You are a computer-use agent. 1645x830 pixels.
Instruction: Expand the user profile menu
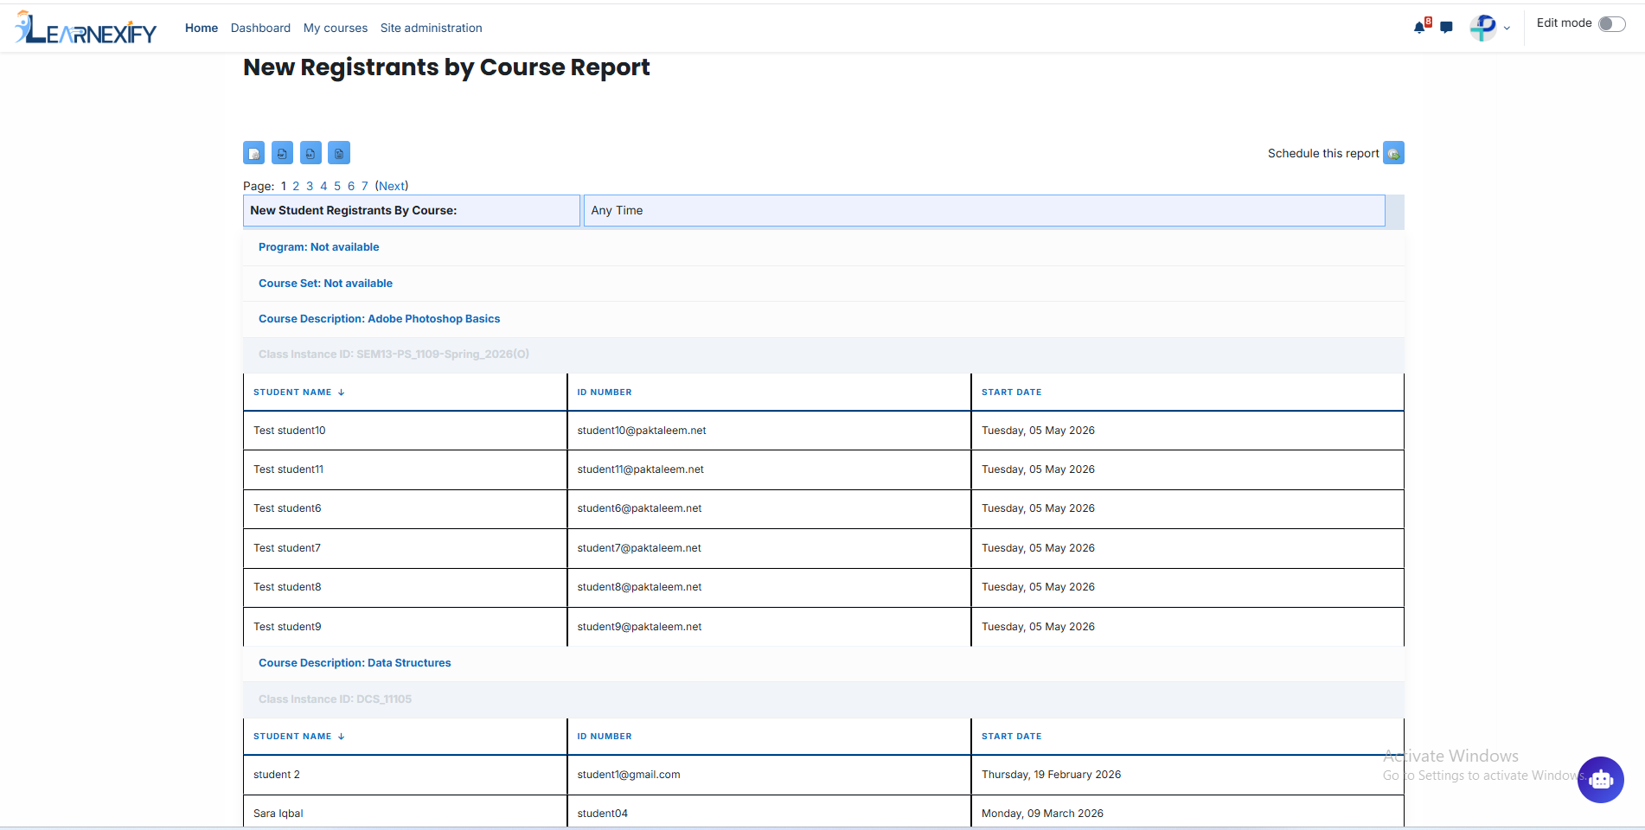pos(1490,28)
